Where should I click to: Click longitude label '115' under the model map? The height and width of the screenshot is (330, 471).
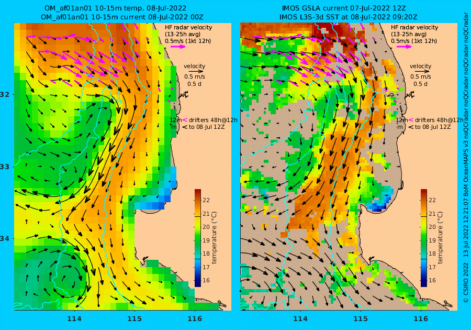134,319
